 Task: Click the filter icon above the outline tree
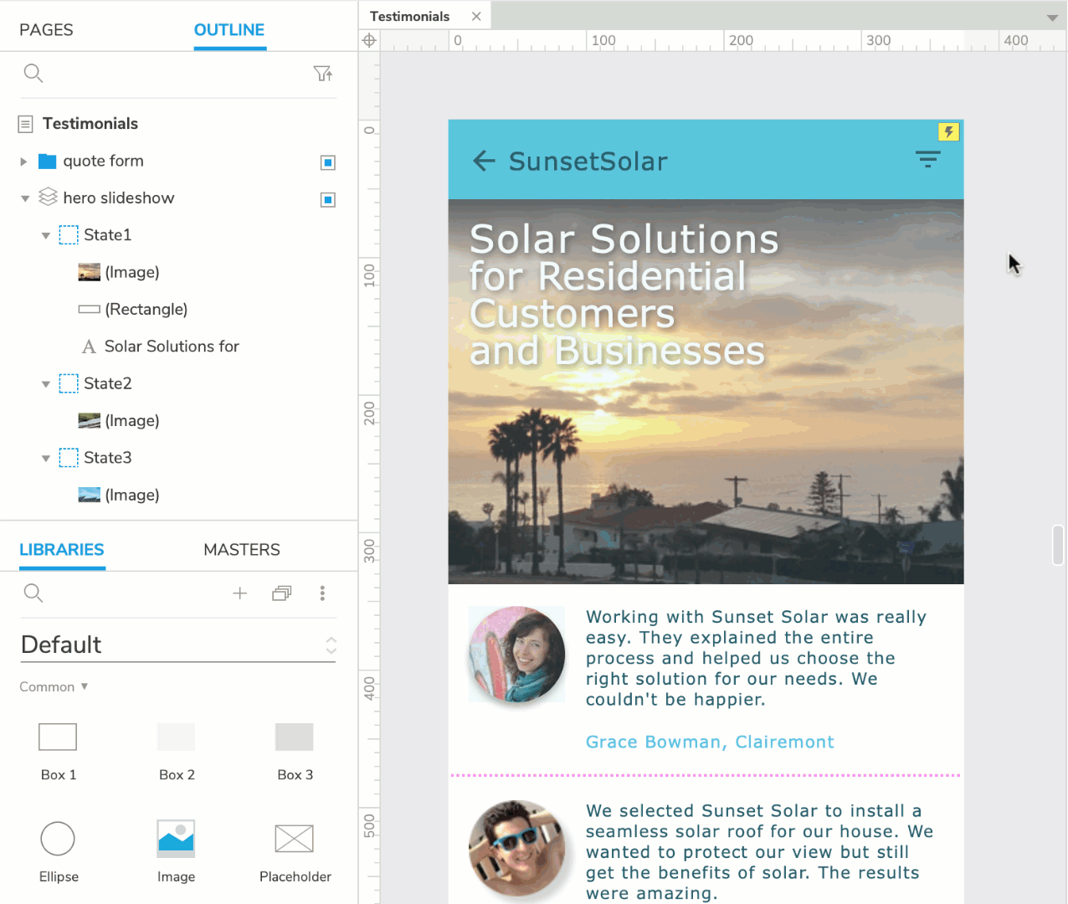click(x=324, y=73)
